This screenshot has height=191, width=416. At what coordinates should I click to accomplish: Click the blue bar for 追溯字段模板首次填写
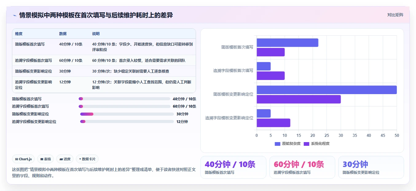tap(264, 66)
